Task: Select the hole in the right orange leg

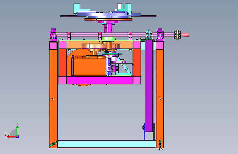Action: point(160,99)
